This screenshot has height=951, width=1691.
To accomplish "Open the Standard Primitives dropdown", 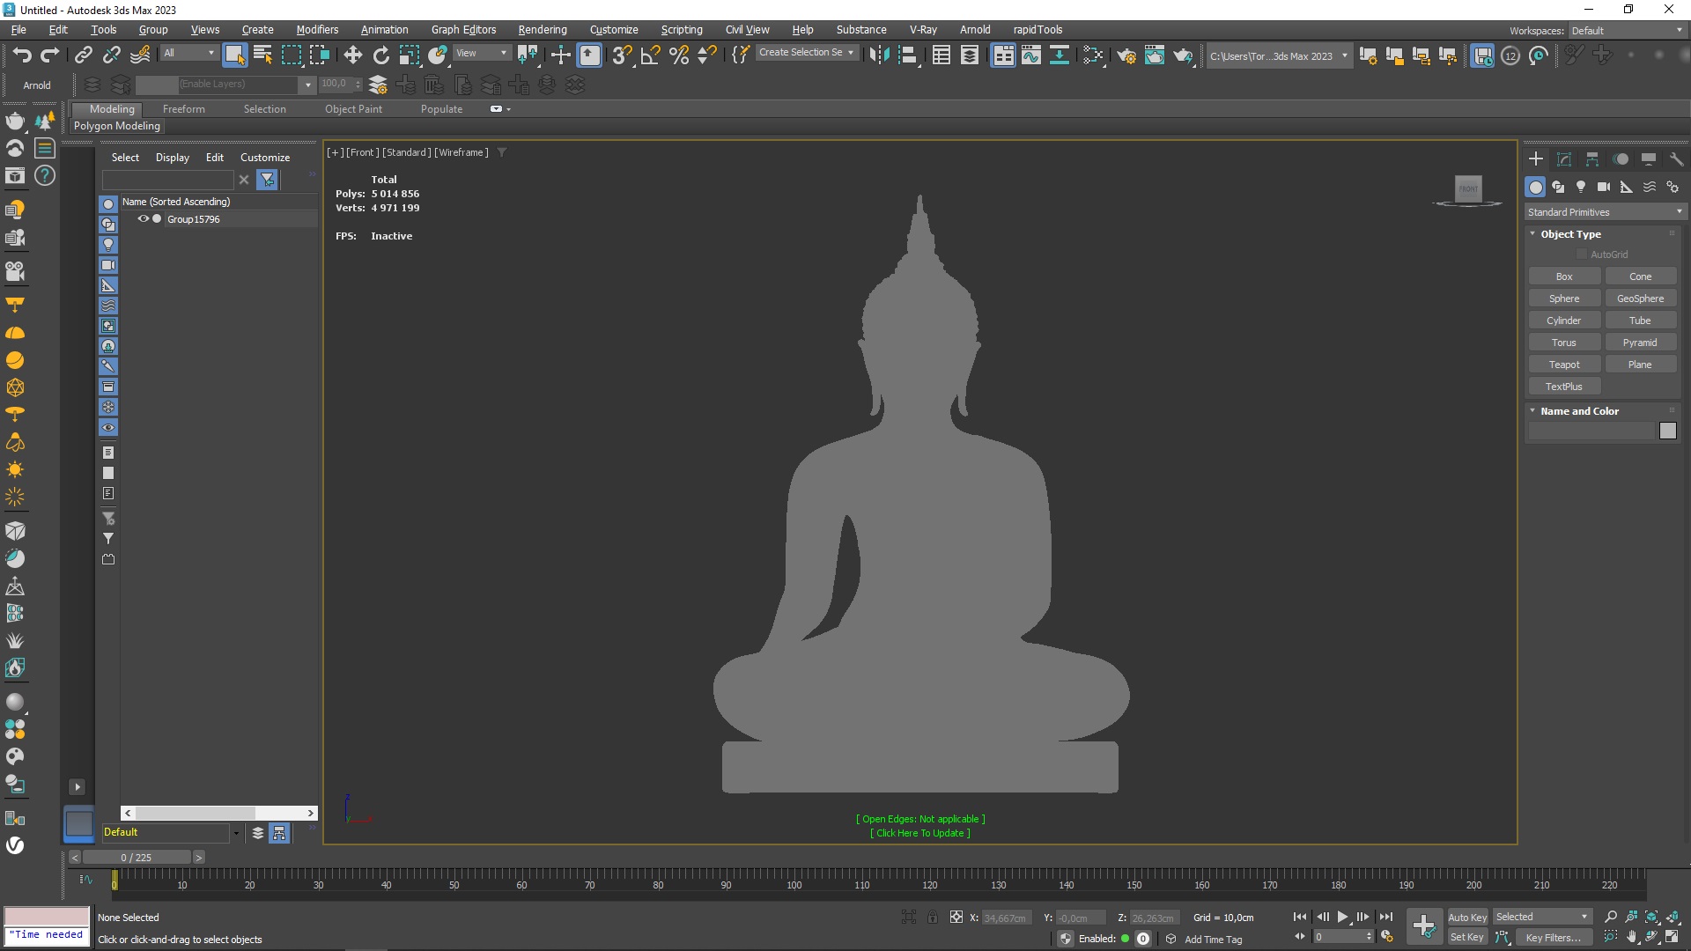I will click(1605, 212).
